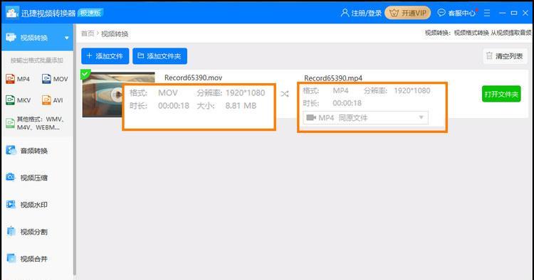
Task: Click the 开通VIP button
Action: (x=408, y=13)
